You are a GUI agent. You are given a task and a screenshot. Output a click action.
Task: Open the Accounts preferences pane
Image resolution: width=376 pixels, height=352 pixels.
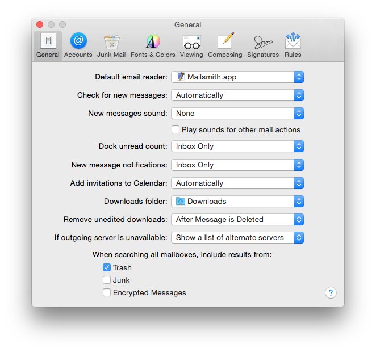pos(78,45)
